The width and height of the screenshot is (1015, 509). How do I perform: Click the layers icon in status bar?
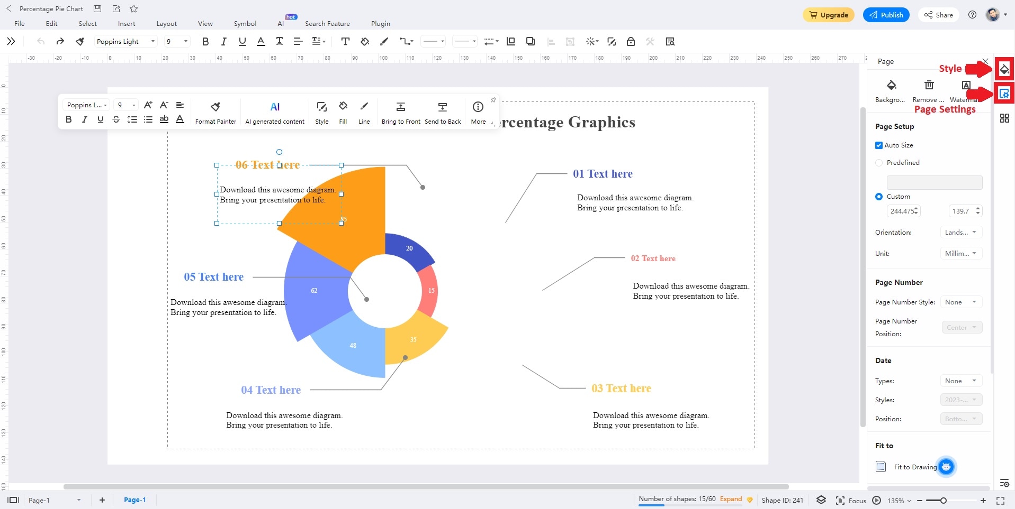[x=821, y=500]
